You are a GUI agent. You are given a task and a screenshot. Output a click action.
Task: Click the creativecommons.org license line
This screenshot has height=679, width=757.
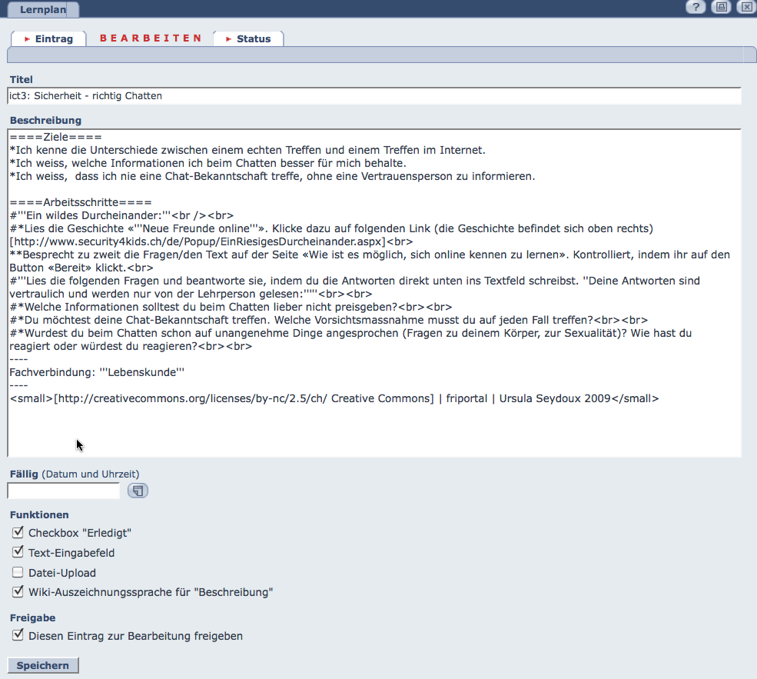(334, 398)
